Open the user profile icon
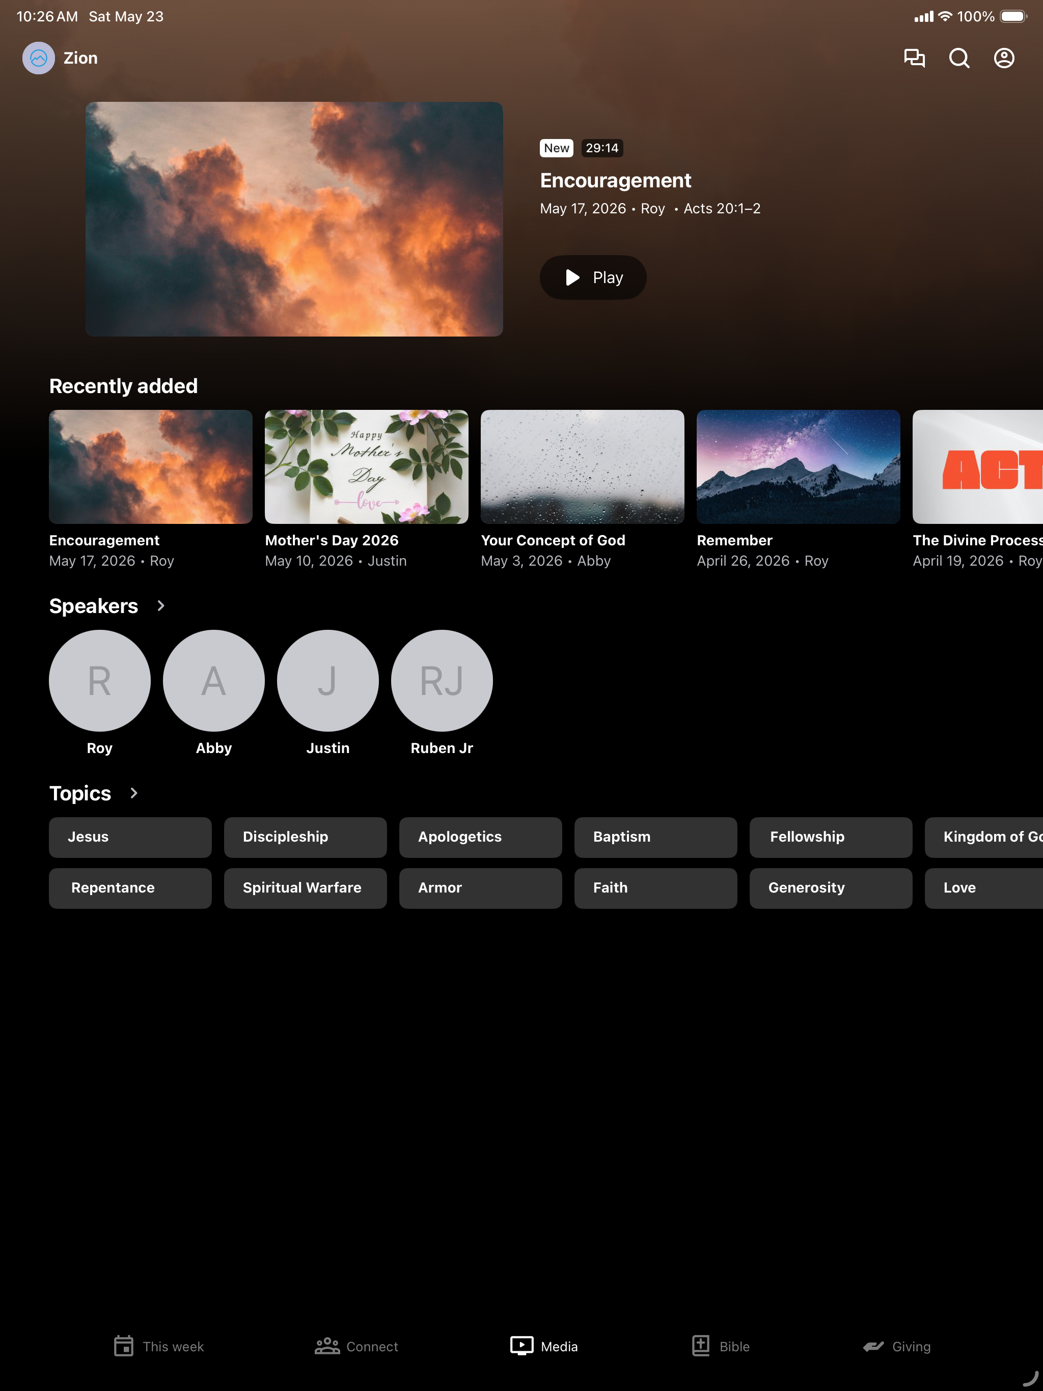The width and height of the screenshot is (1043, 1391). click(1003, 58)
